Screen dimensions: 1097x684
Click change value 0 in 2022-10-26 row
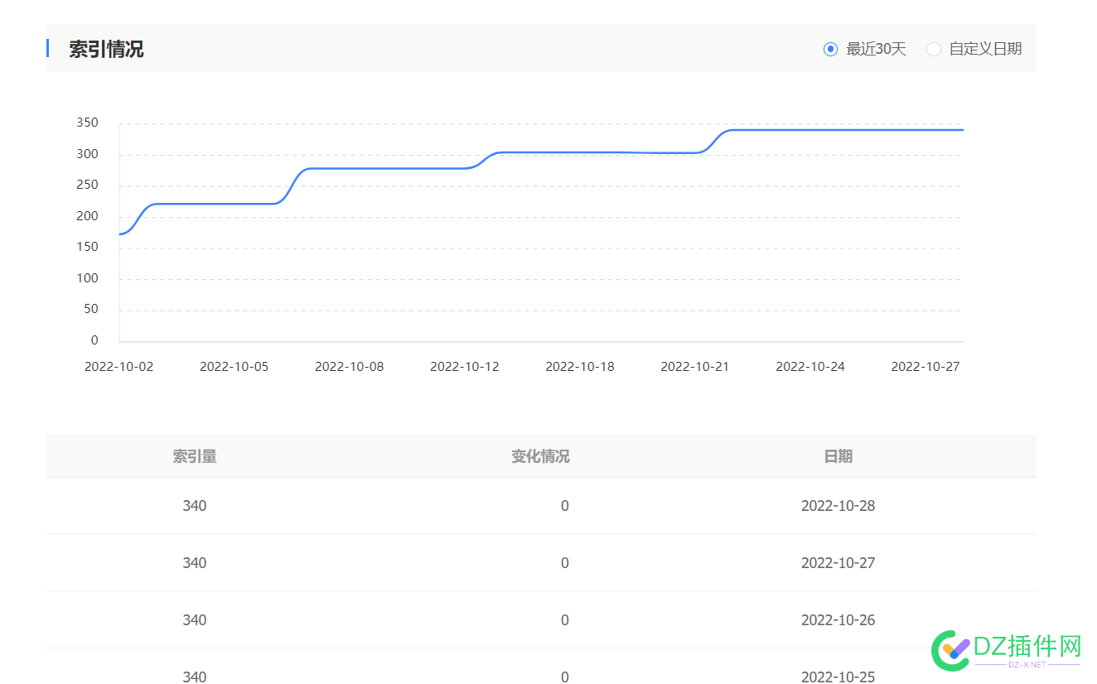[565, 619]
